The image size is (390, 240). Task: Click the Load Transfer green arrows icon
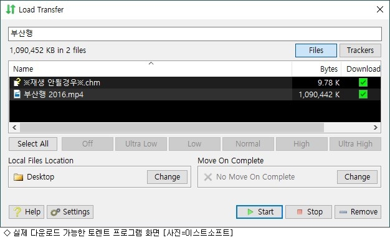(x=11, y=9)
